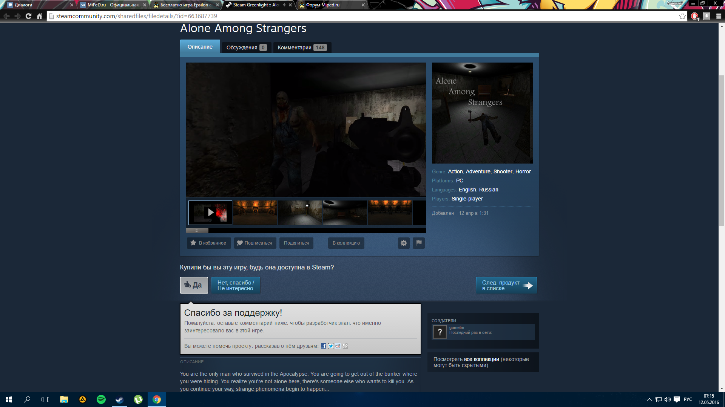The width and height of the screenshot is (725, 407).
Task: Open the downloads extension icon
Action: tap(707, 16)
